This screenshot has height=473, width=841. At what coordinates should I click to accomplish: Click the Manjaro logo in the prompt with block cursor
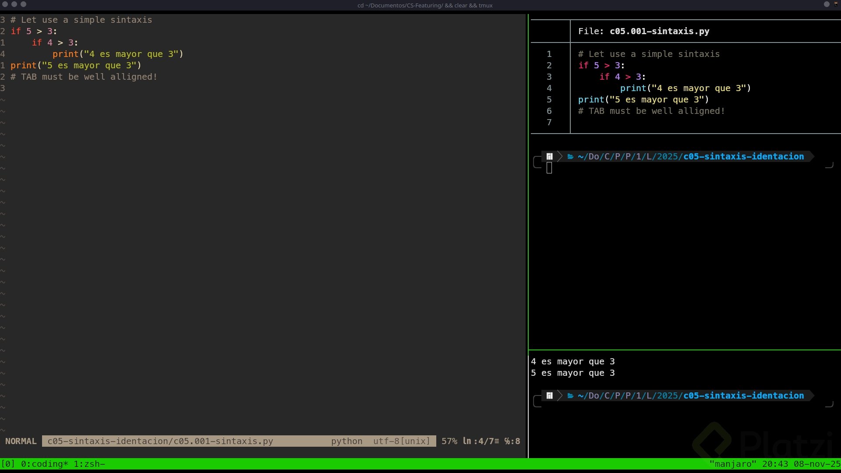(549, 157)
